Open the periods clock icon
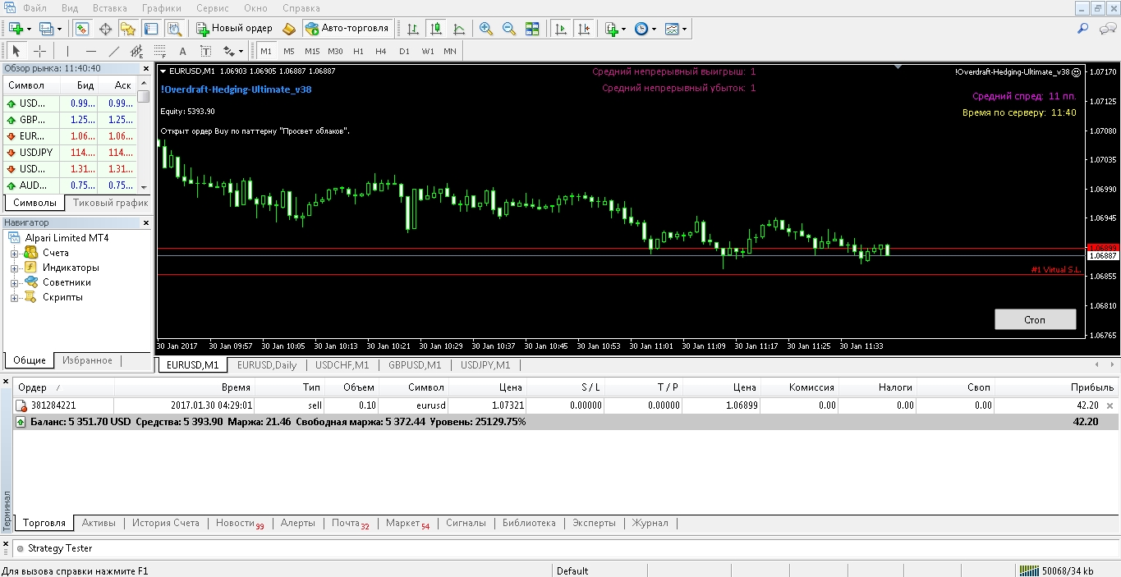The image size is (1121, 577). pyautogui.click(x=641, y=29)
